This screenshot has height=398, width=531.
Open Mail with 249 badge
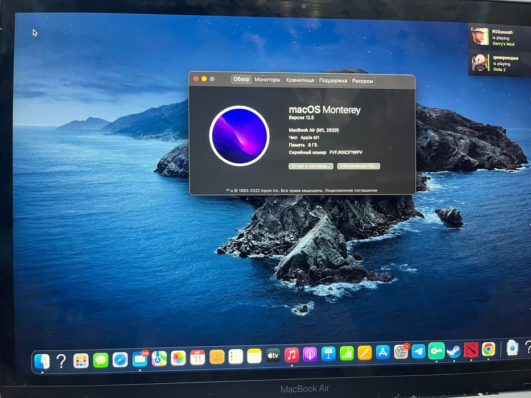[x=140, y=359]
